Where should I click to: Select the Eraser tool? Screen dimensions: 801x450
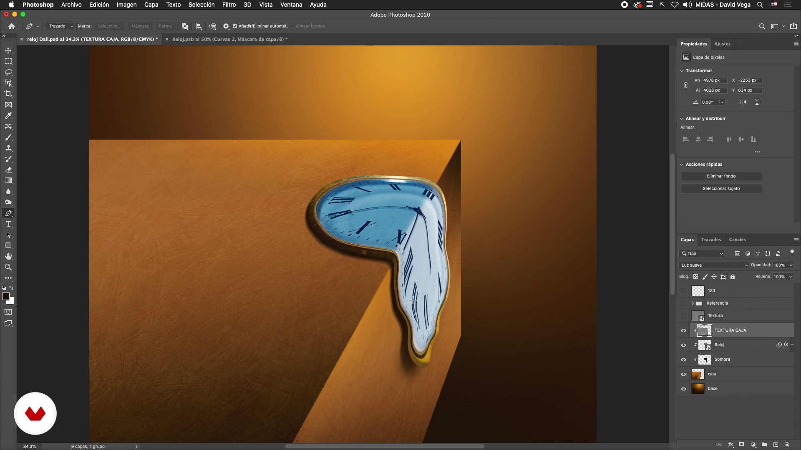pos(8,170)
